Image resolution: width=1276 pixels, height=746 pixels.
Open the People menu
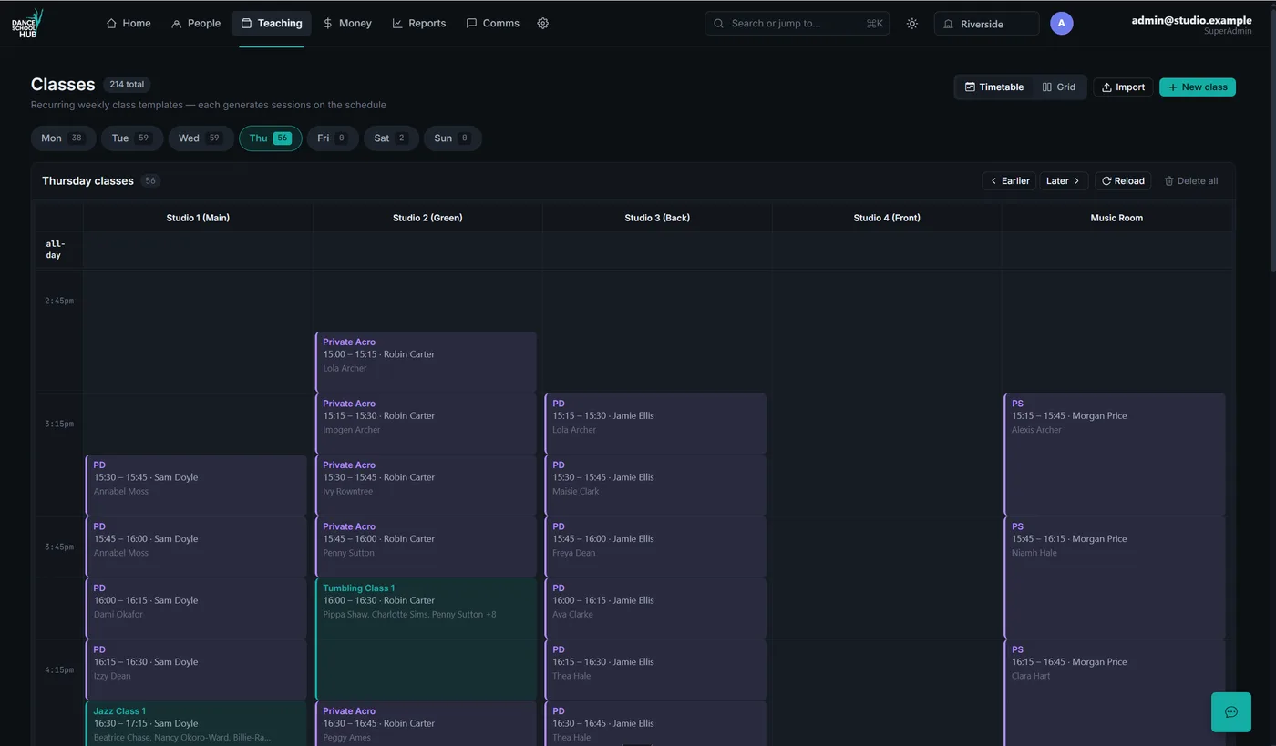(196, 24)
